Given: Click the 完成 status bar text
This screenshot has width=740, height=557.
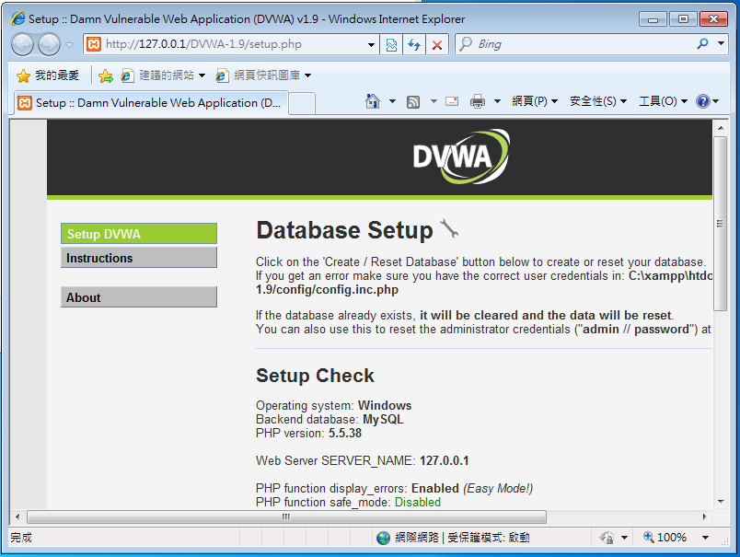Looking at the screenshot, I should coord(21,538).
